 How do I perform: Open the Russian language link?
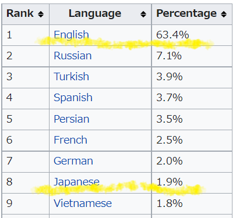click(73, 56)
